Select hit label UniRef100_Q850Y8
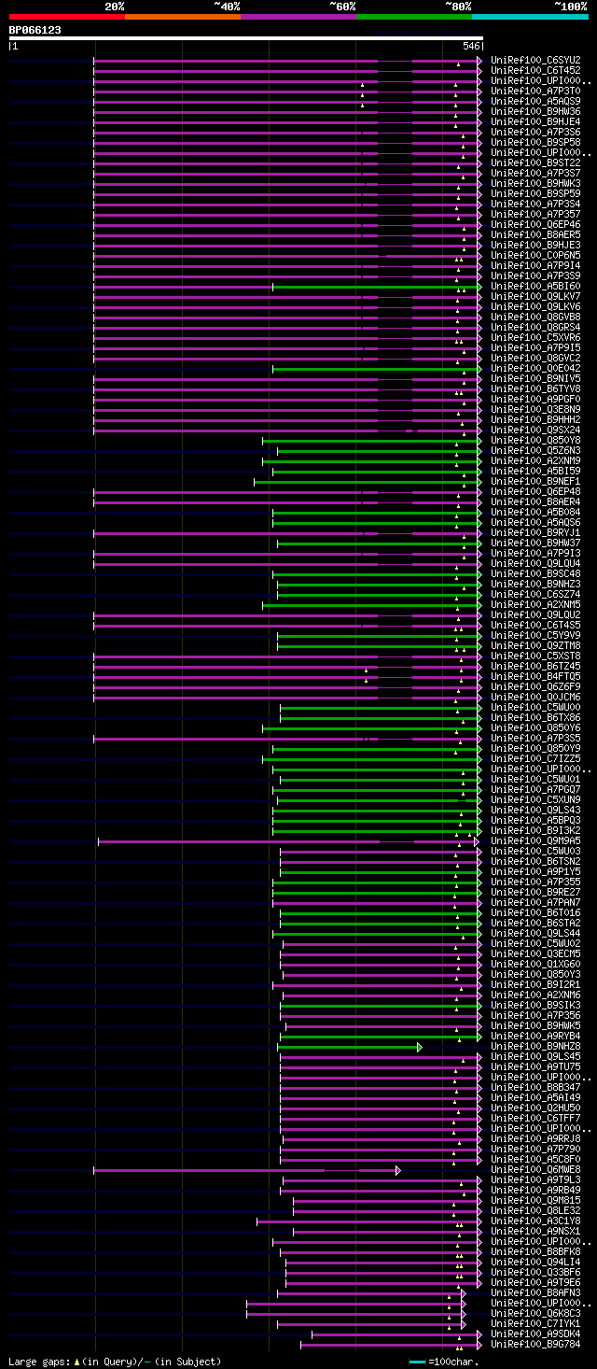 tap(535, 441)
